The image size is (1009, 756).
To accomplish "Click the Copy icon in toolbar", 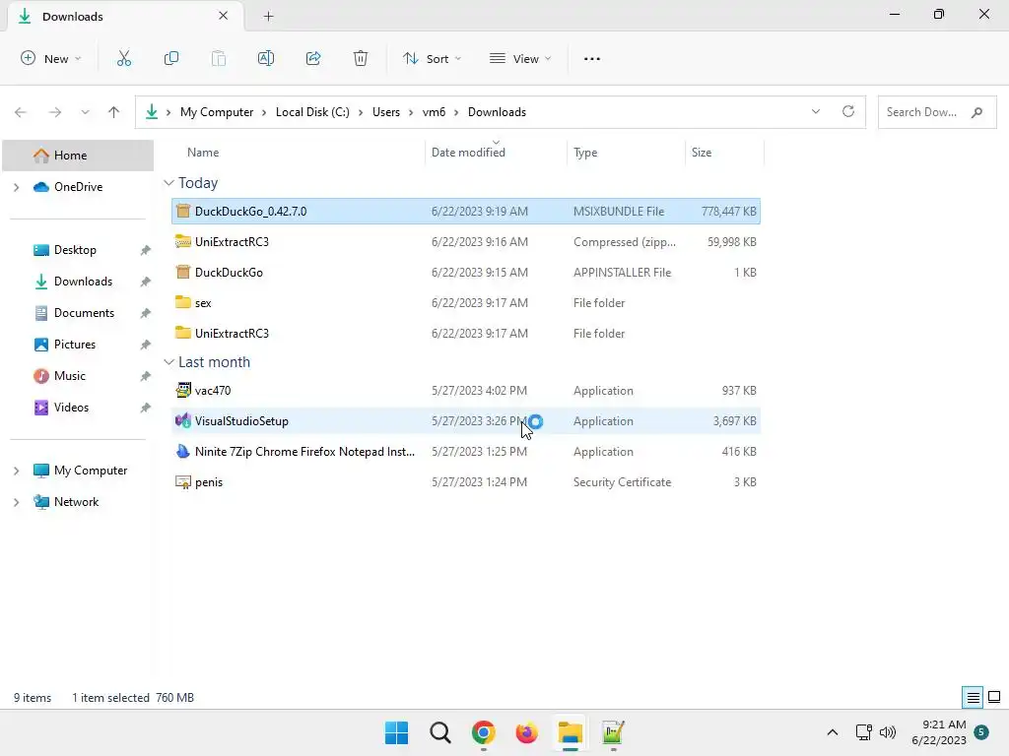I will click(171, 58).
